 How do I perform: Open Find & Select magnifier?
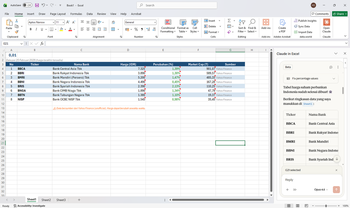click(x=252, y=26)
